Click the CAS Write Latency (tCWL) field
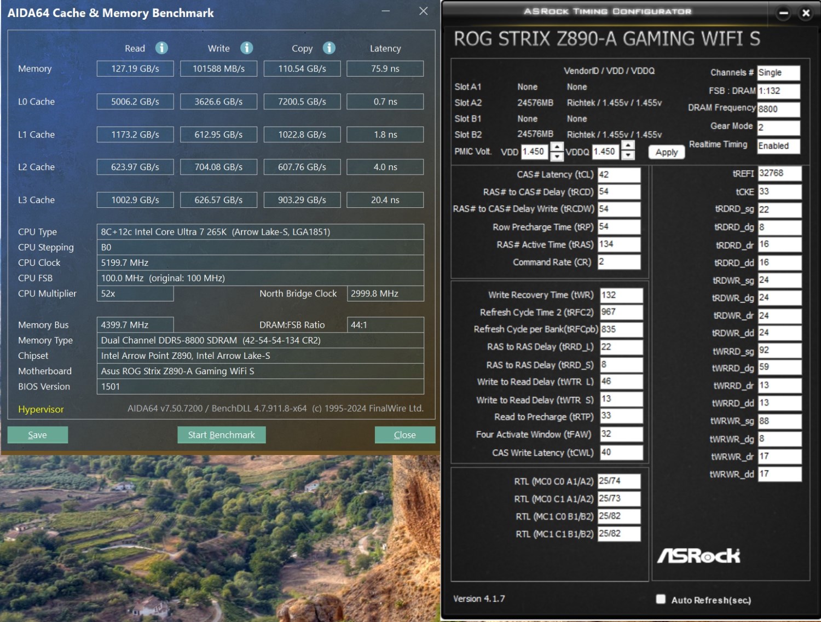Image resolution: width=821 pixels, height=622 pixels. coord(621,452)
